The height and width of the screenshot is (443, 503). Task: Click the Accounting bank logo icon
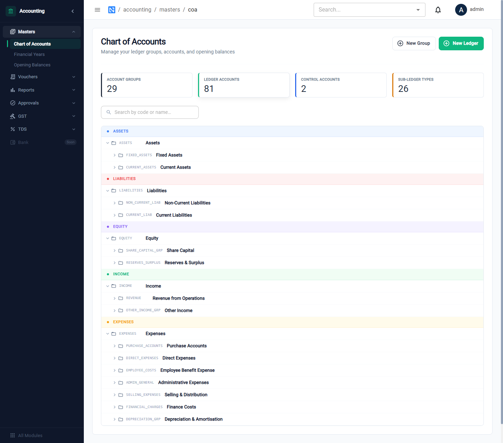tap(11, 11)
